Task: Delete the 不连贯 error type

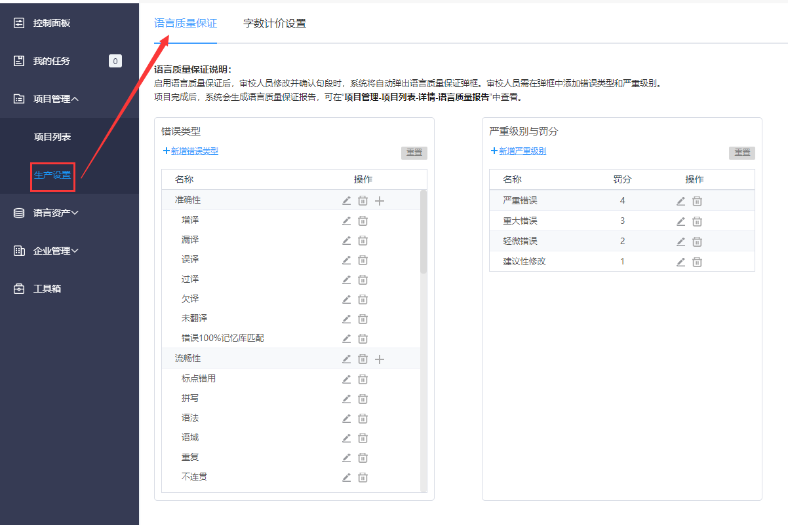Action: [363, 477]
